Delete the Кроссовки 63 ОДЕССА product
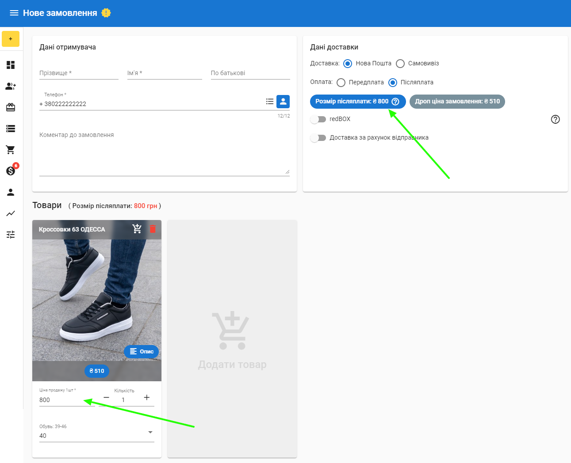Viewport: 571px width, 463px height. [153, 229]
